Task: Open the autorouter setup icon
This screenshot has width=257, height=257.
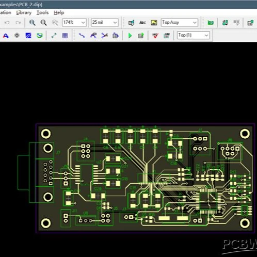Action: pyautogui.click(x=141, y=36)
